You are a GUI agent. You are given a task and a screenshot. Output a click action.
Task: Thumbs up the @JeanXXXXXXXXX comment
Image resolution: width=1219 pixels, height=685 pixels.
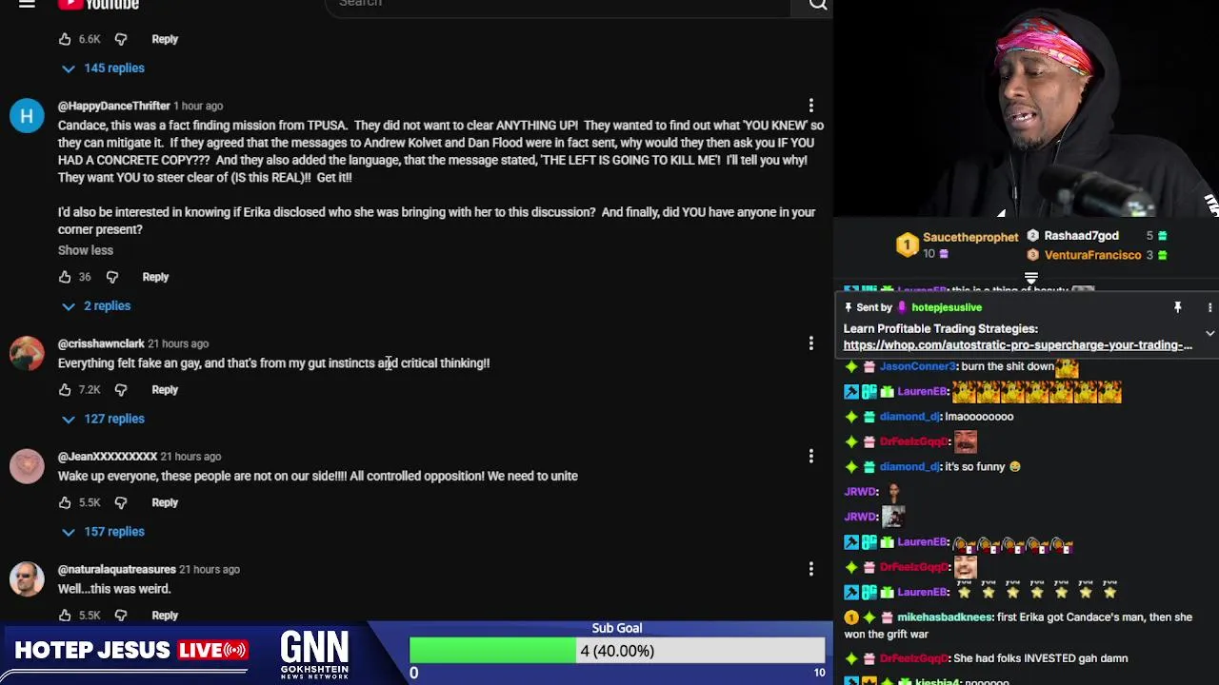65,502
